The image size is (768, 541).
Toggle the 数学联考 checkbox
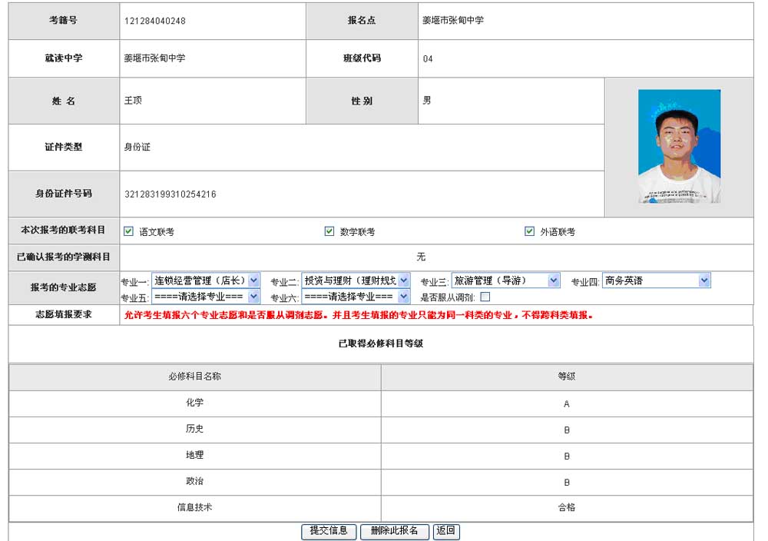click(x=329, y=231)
